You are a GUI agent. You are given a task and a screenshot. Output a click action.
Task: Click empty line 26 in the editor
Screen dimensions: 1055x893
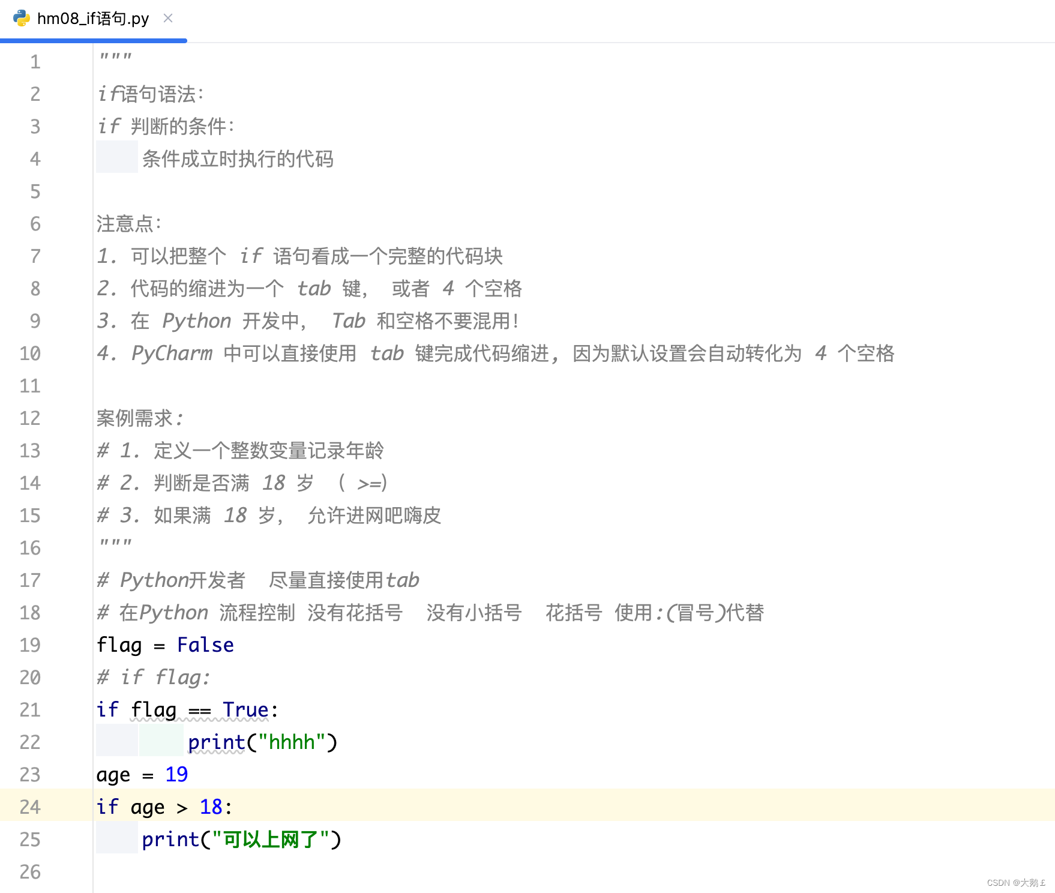click(x=240, y=872)
